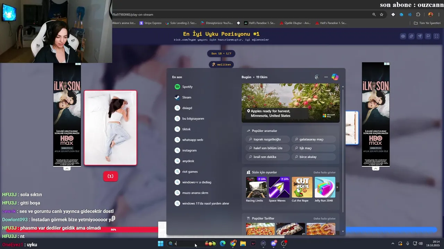This screenshot has width=444, height=249.
Task: Toggle eye visibility icon on page header
Action: coord(403,36)
